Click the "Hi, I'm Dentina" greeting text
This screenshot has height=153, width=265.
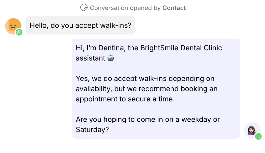click(100, 48)
